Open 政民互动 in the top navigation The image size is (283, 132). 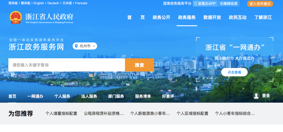point(237,18)
